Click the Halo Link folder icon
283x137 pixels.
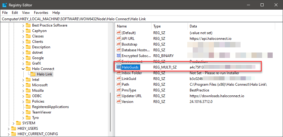[x=33, y=74]
